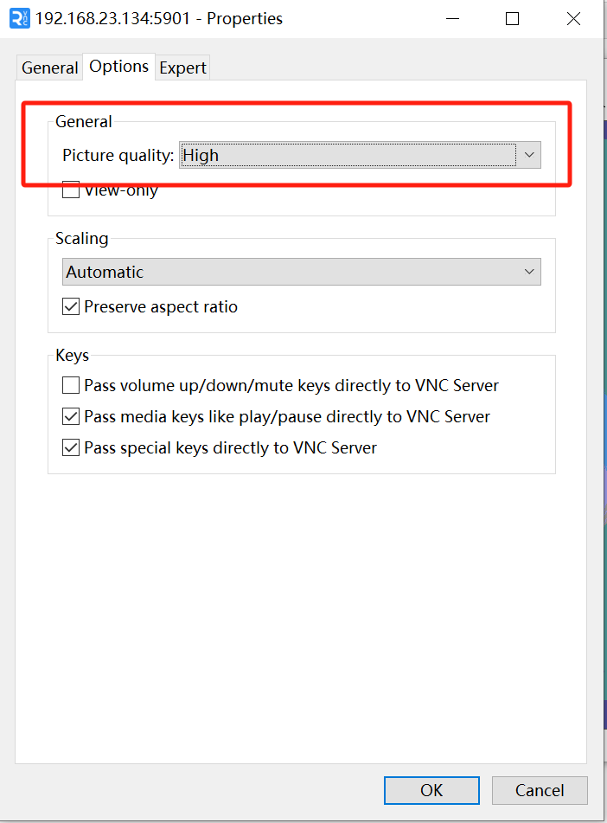The image size is (607, 823).
Task: Click the chevron arrow beside the High value
Action: [x=529, y=155]
